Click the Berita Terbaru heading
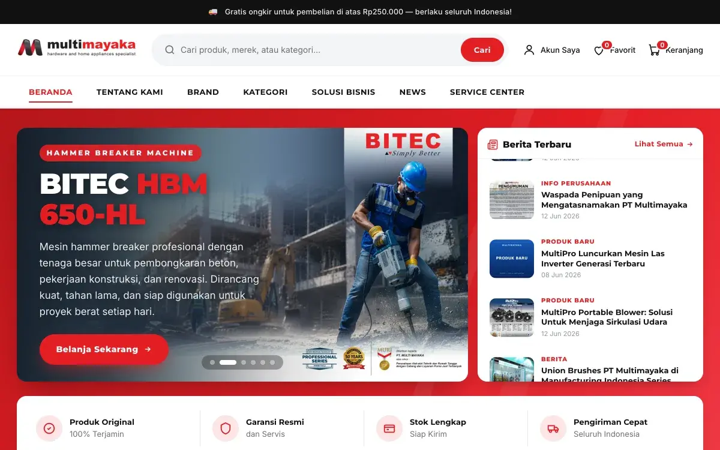Image resolution: width=720 pixels, height=450 pixels. click(x=537, y=145)
